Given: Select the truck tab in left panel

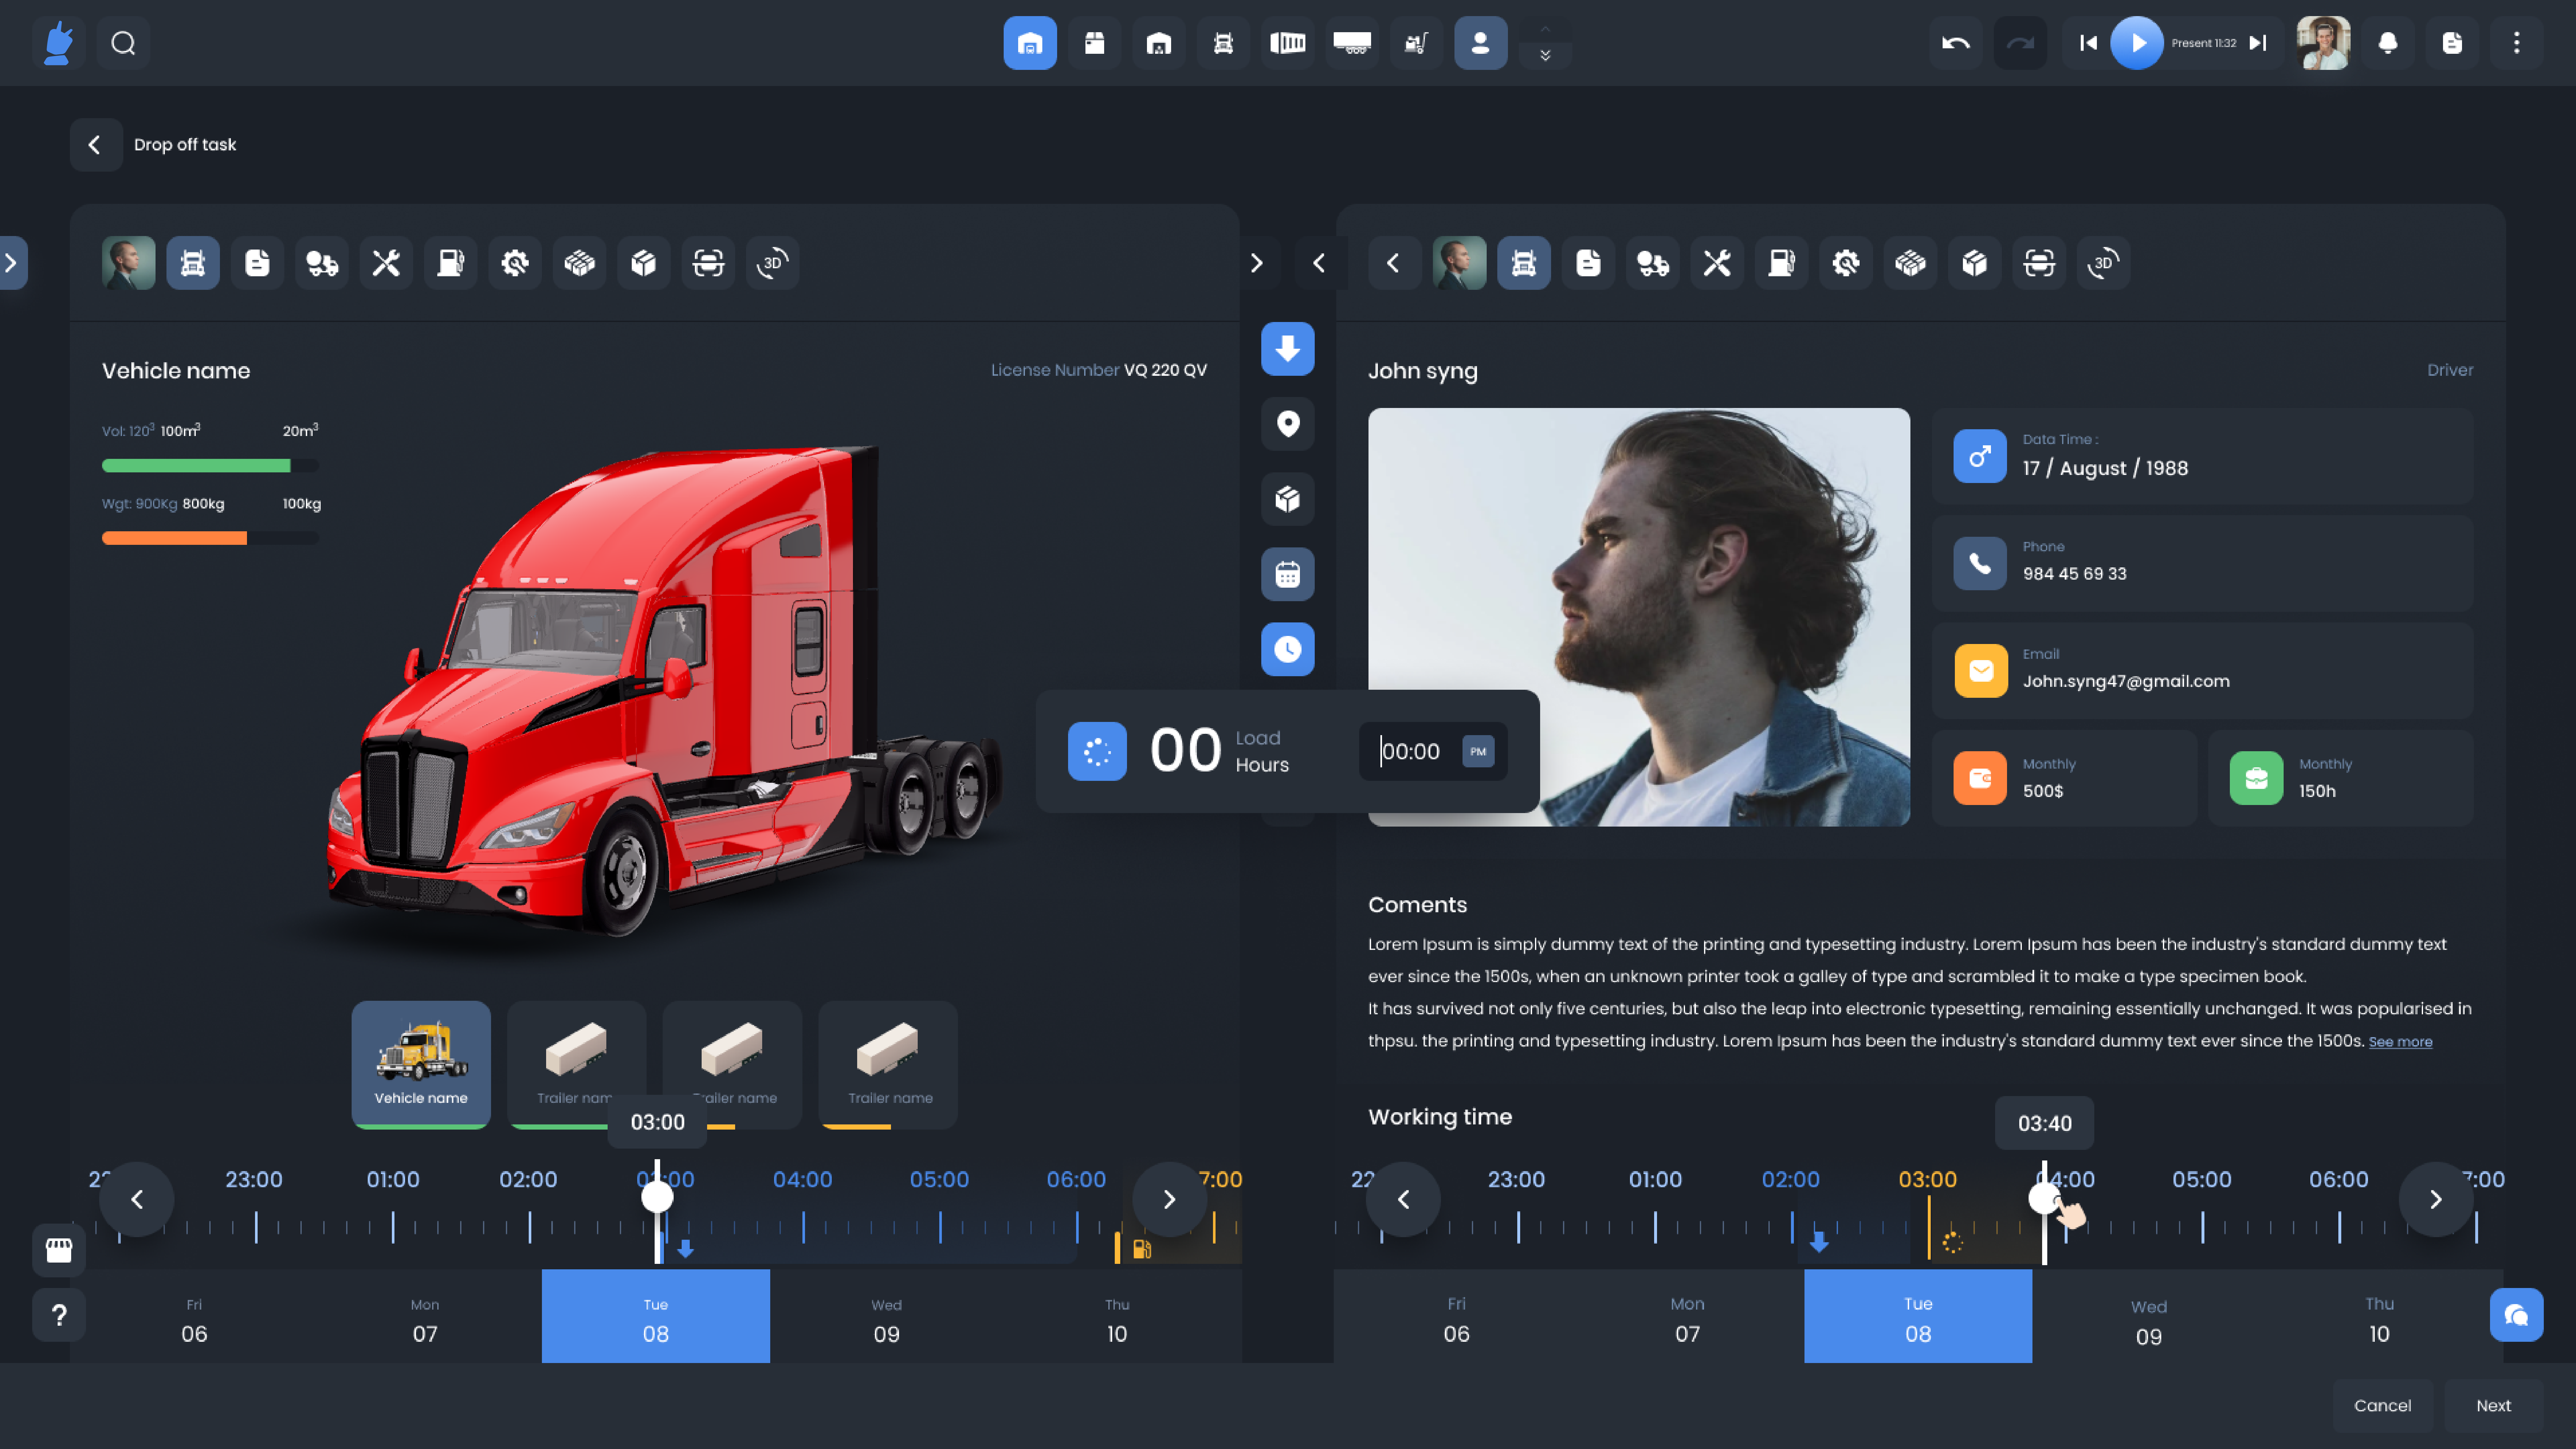Looking at the screenshot, I should (x=193, y=263).
